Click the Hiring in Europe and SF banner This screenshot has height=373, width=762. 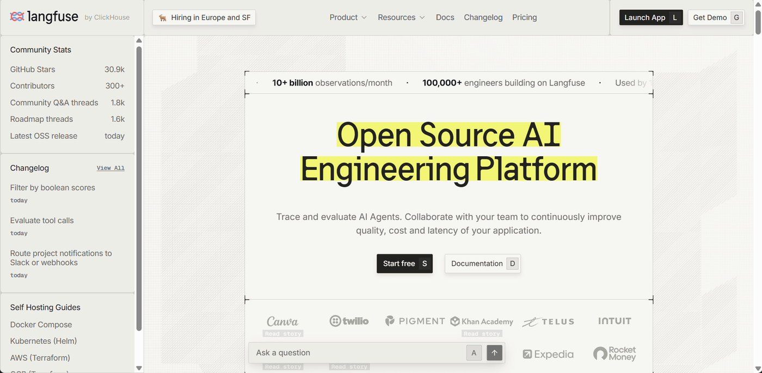tap(204, 17)
